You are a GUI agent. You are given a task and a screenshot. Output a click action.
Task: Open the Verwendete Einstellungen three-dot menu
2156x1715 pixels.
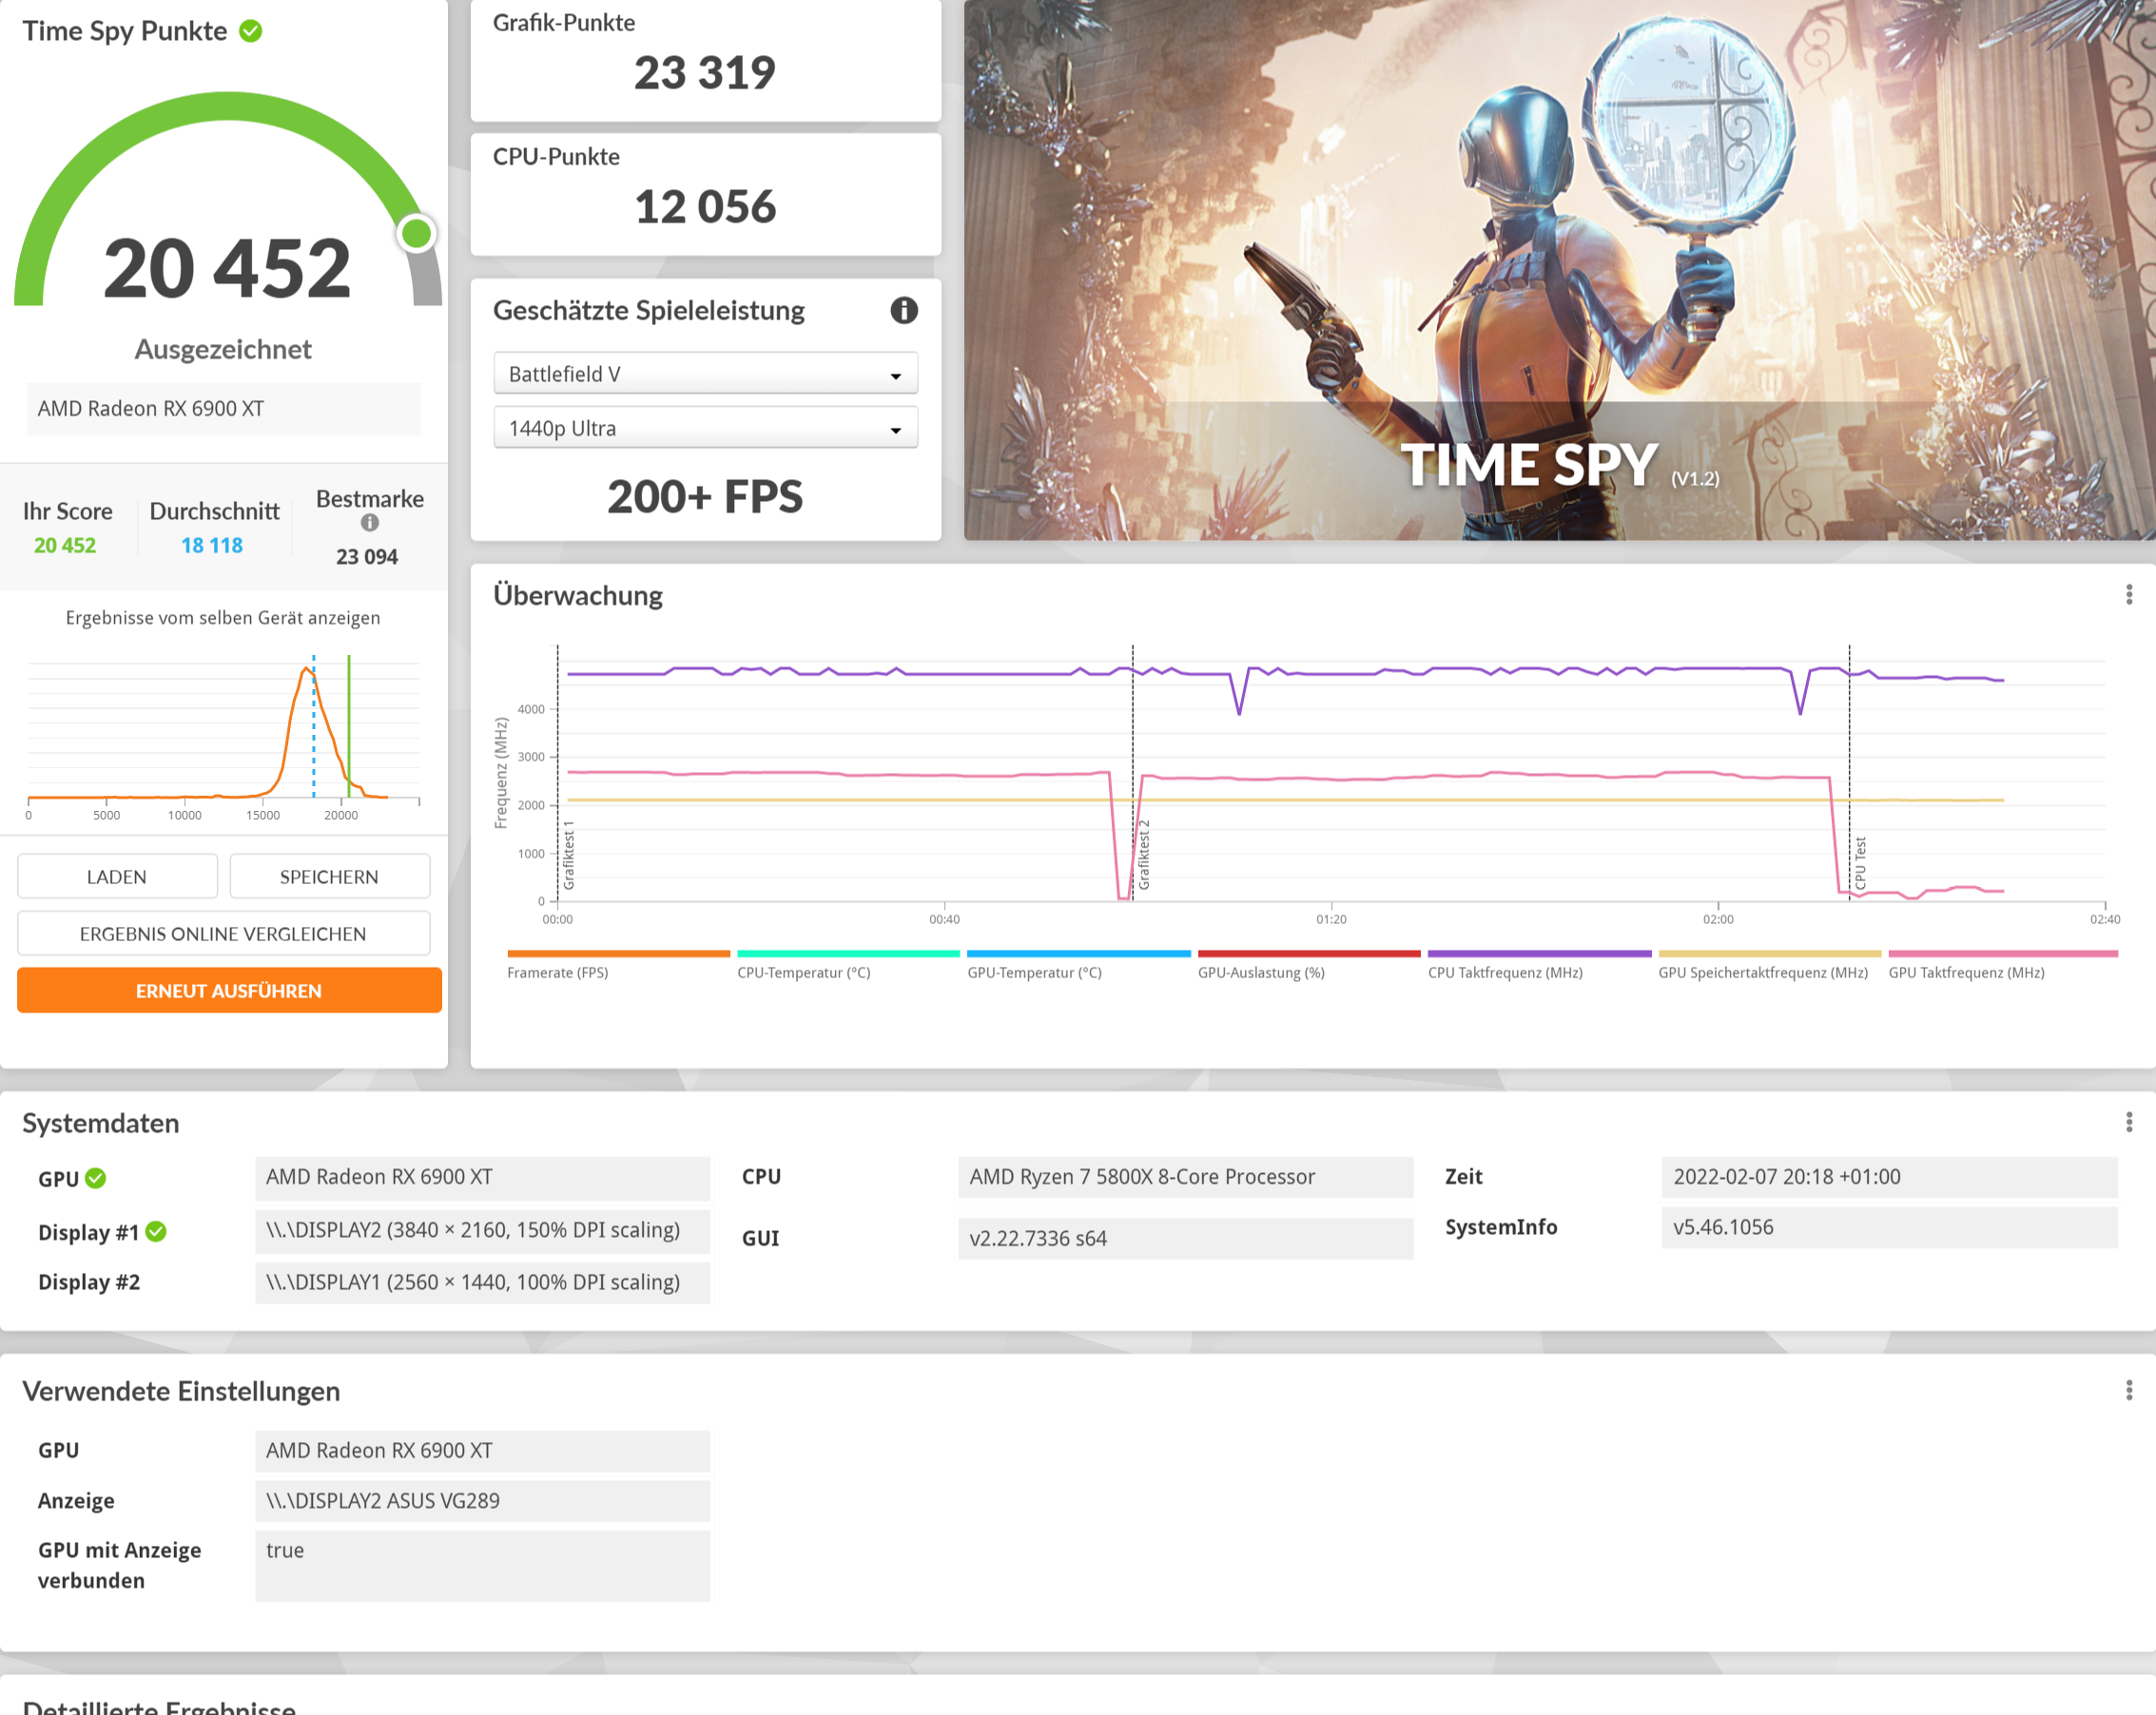2128,1390
